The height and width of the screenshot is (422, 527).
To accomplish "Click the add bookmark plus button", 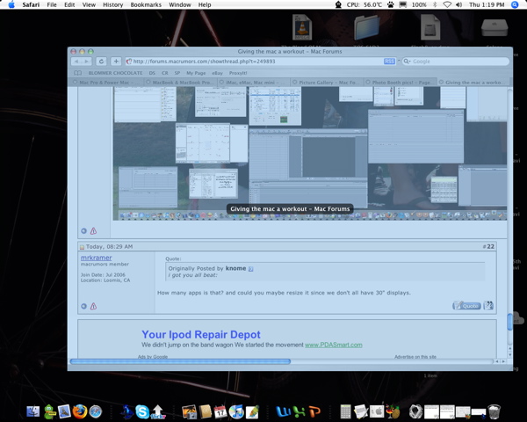I will coord(116,62).
